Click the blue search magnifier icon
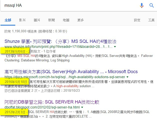This screenshot has height=121, width=157. pyautogui.click(x=151, y=6)
